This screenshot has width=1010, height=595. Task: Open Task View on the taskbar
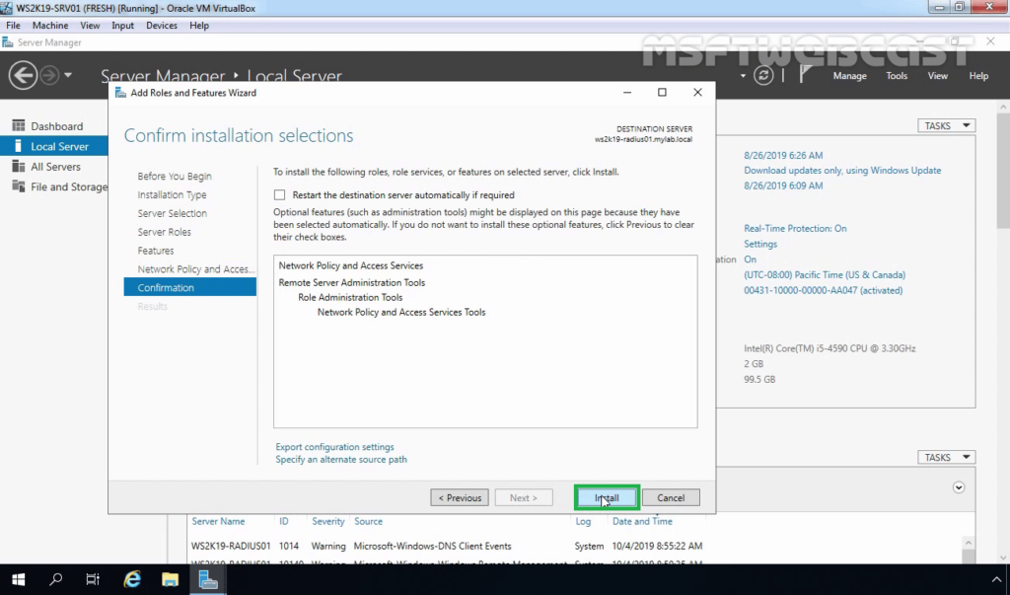93,579
